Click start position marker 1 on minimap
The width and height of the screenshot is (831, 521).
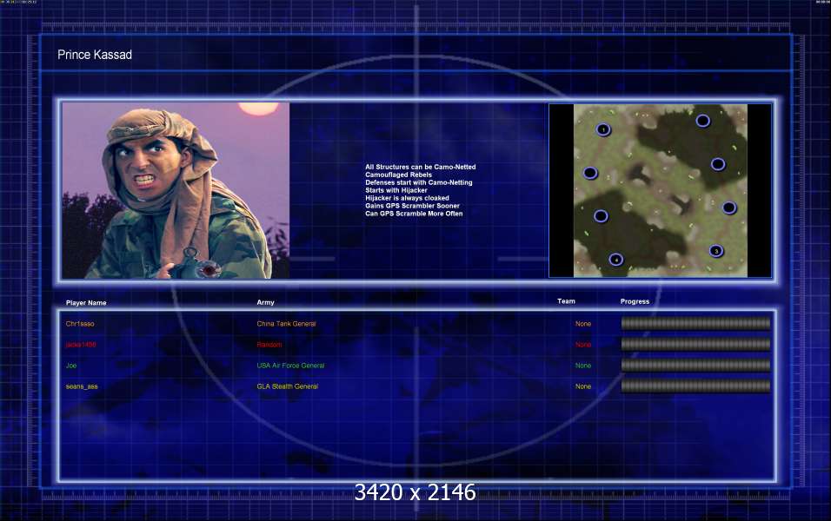pos(603,129)
